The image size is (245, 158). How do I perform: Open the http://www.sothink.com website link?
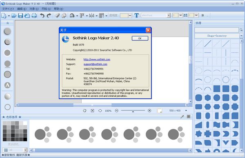tap(97, 59)
